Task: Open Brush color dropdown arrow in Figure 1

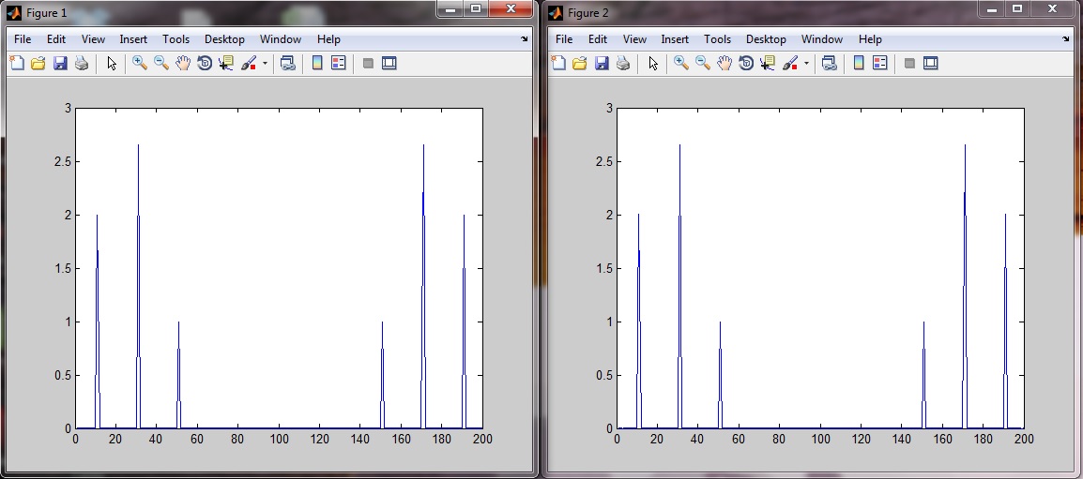Action: click(x=265, y=64)
